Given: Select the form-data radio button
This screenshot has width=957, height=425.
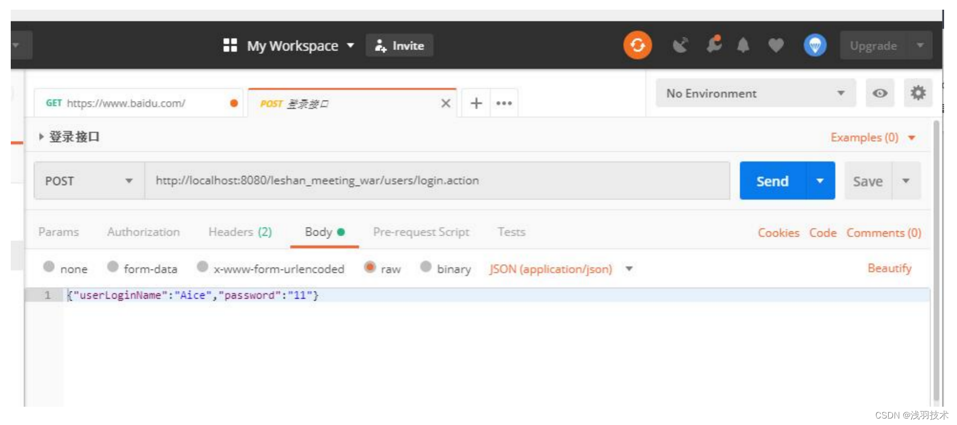Looking at the screenshot, I should pos(113,267).
